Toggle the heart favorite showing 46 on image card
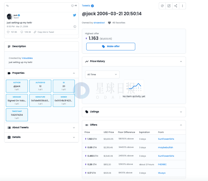Screen dimensions: 208x181 point(72,6)
